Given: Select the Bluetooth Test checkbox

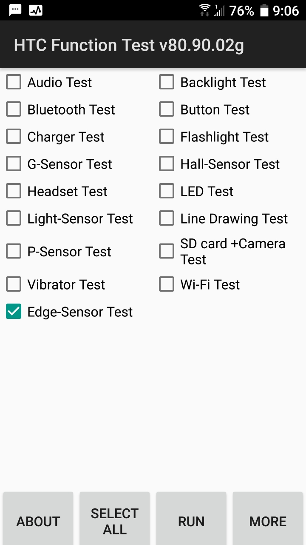Looking at the screenshot, I should pyautogui.click(x=14, y=109).
